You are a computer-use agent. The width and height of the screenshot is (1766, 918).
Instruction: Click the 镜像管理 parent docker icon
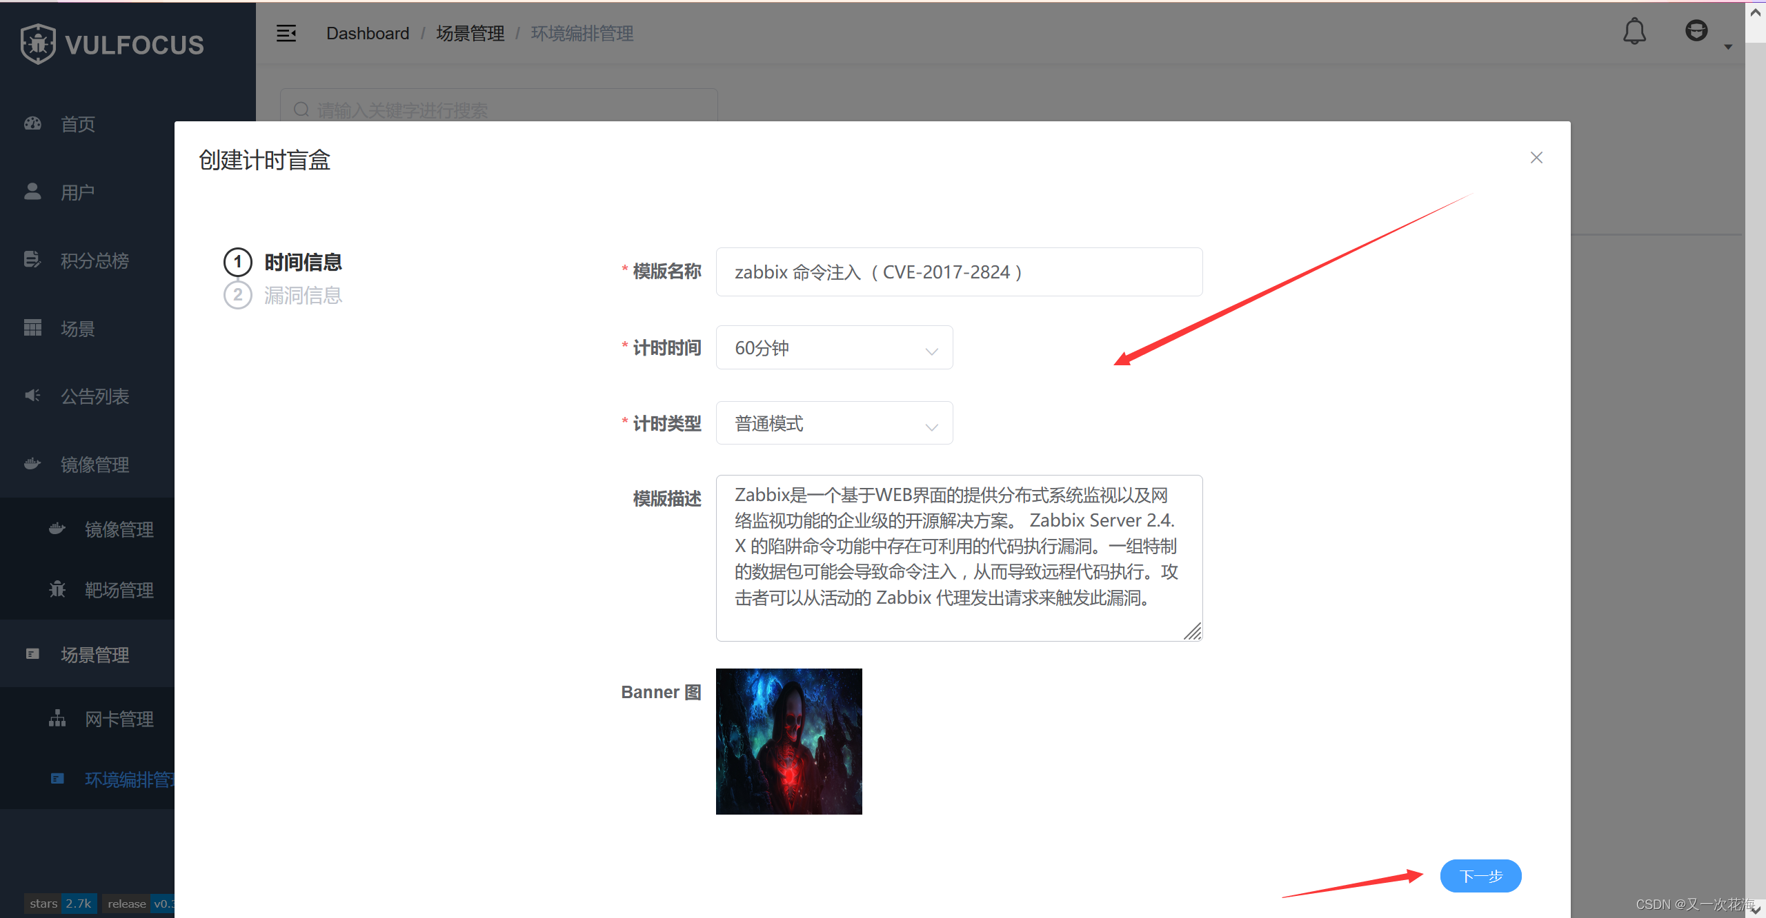(x=32, y=464)
